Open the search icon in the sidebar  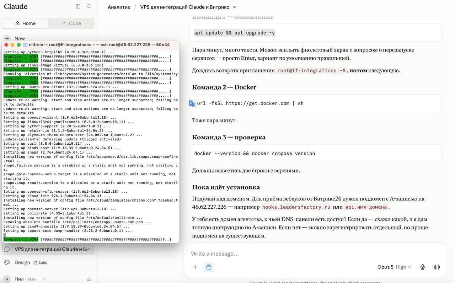(x=89, y=6)
